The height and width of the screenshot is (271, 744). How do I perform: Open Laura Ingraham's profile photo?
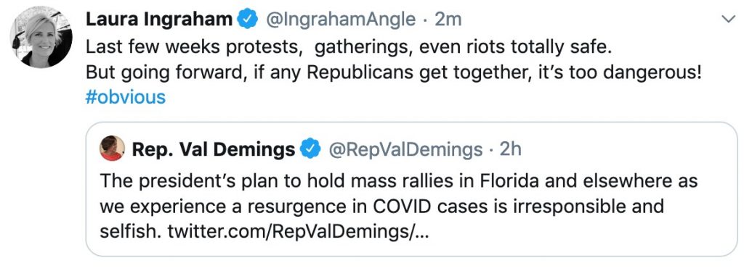pyautogui.click(x=41, y=38)
